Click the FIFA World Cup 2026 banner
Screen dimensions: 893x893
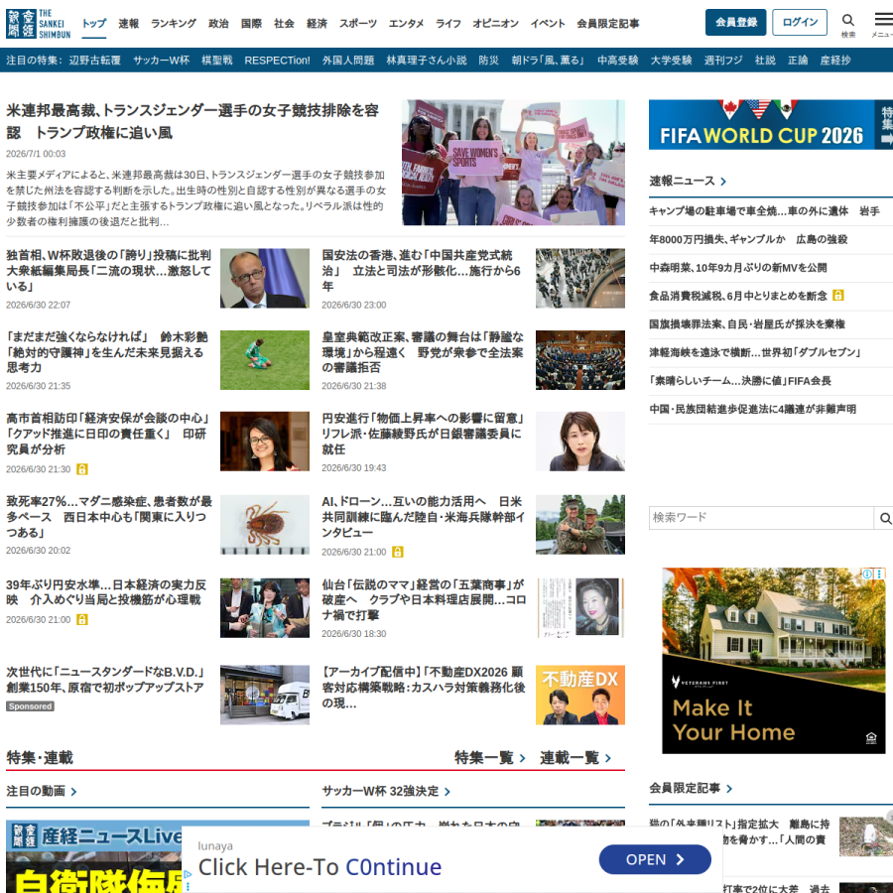pos(771,125)
